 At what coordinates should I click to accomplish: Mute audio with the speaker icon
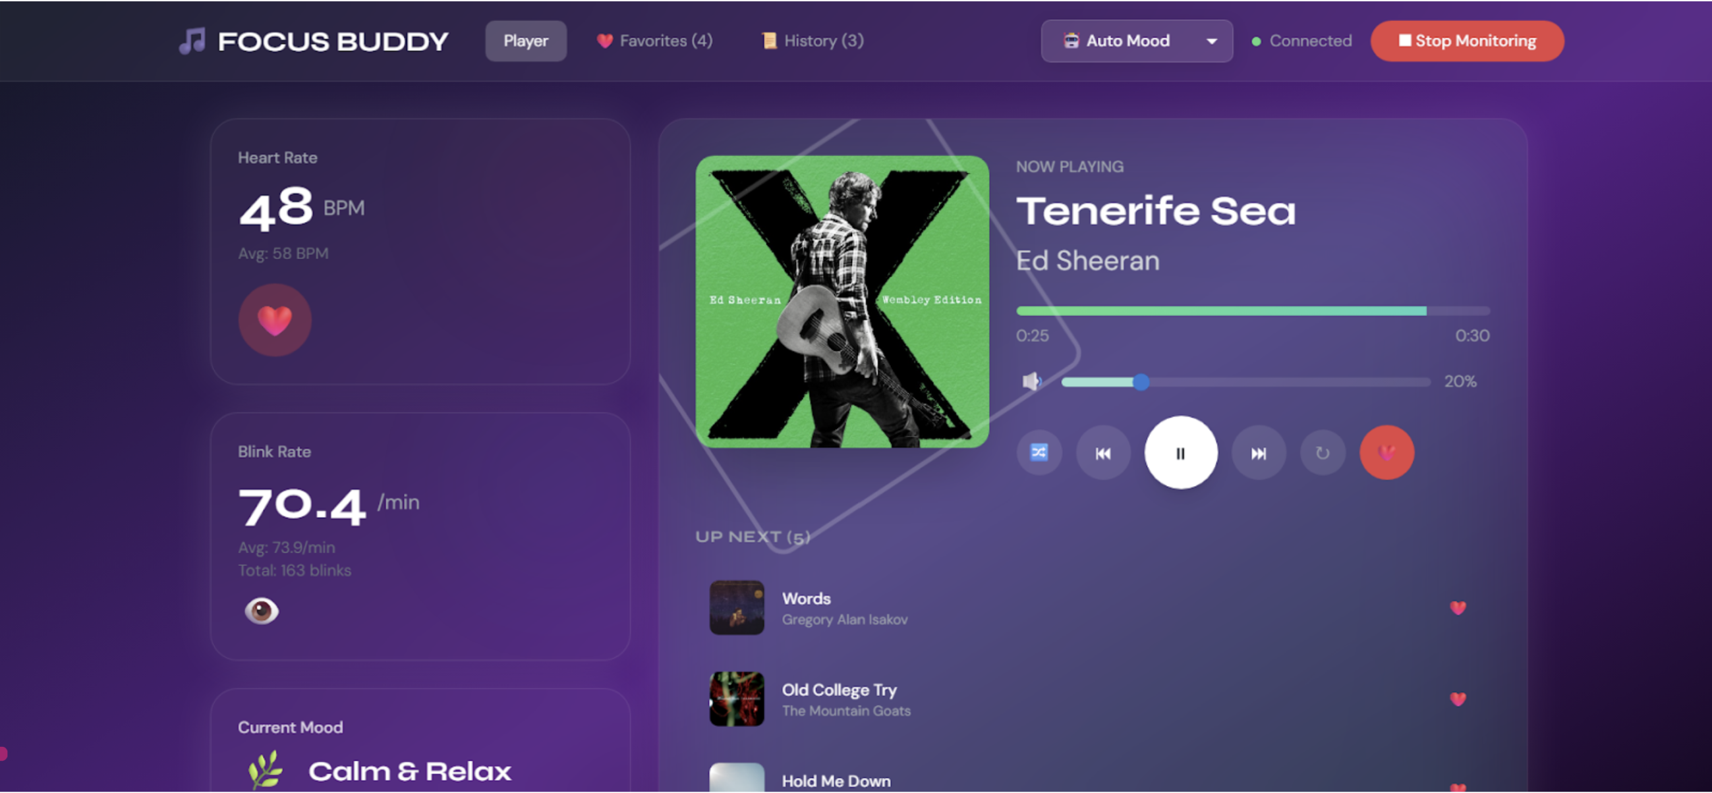click(x=1031, y=381)
